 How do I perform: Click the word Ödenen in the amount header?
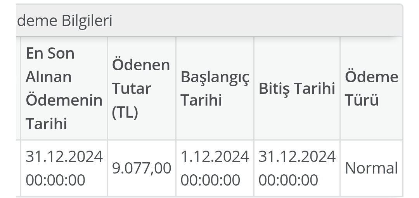pos(141,65)
